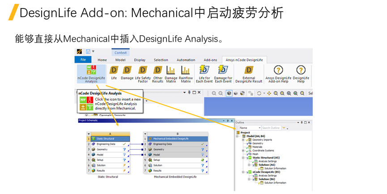
Task: Select Static Structural cell in system A
Action: pyautogui.click(x=110, y=139)
